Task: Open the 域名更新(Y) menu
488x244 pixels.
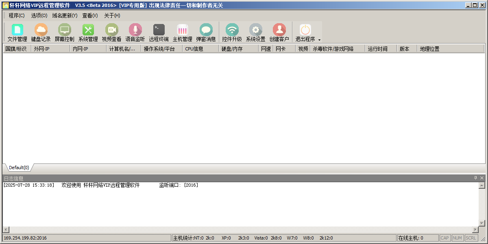Action: point(65,15)
